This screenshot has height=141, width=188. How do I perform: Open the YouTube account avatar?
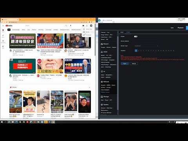pos(91,25)
